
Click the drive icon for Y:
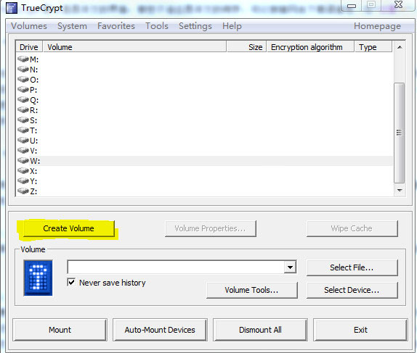pyautogui.click(x=23, y=180)
